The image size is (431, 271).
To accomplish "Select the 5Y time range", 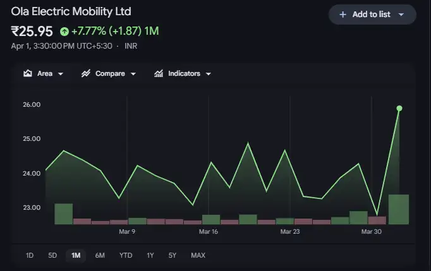I will point(173,255).
